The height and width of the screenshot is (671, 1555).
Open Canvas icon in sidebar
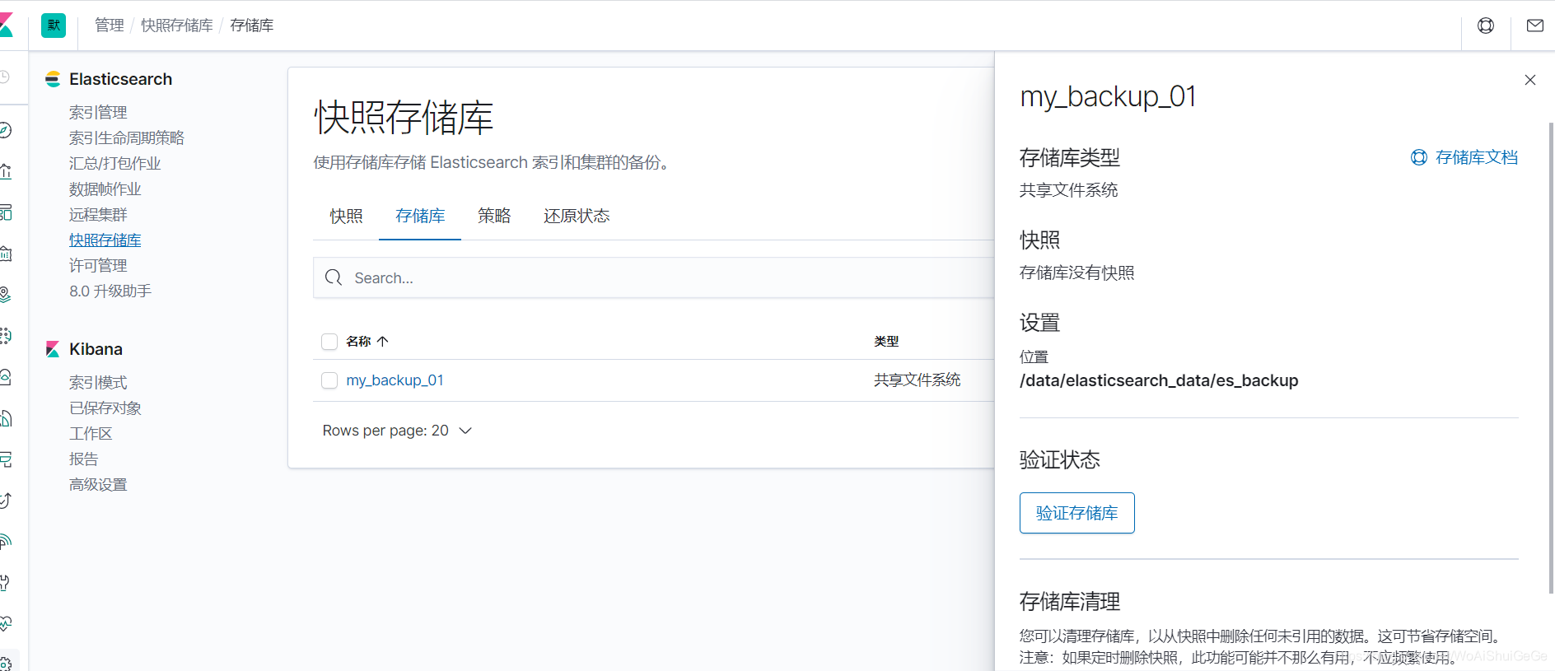pos(5,254)
